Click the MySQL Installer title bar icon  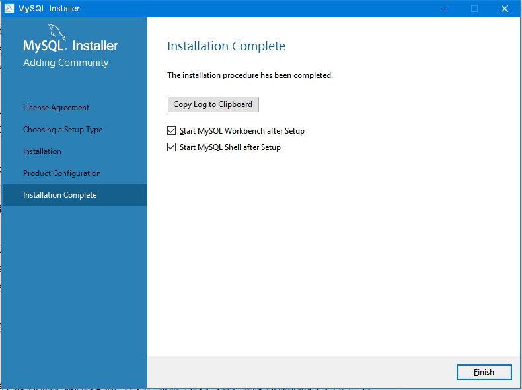tap(9, 9)
